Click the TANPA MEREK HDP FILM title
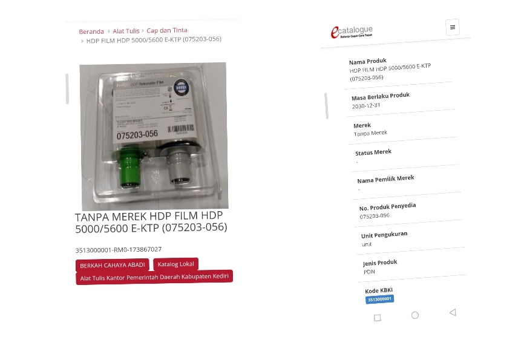The image size is (524, 337). point(151,222)
